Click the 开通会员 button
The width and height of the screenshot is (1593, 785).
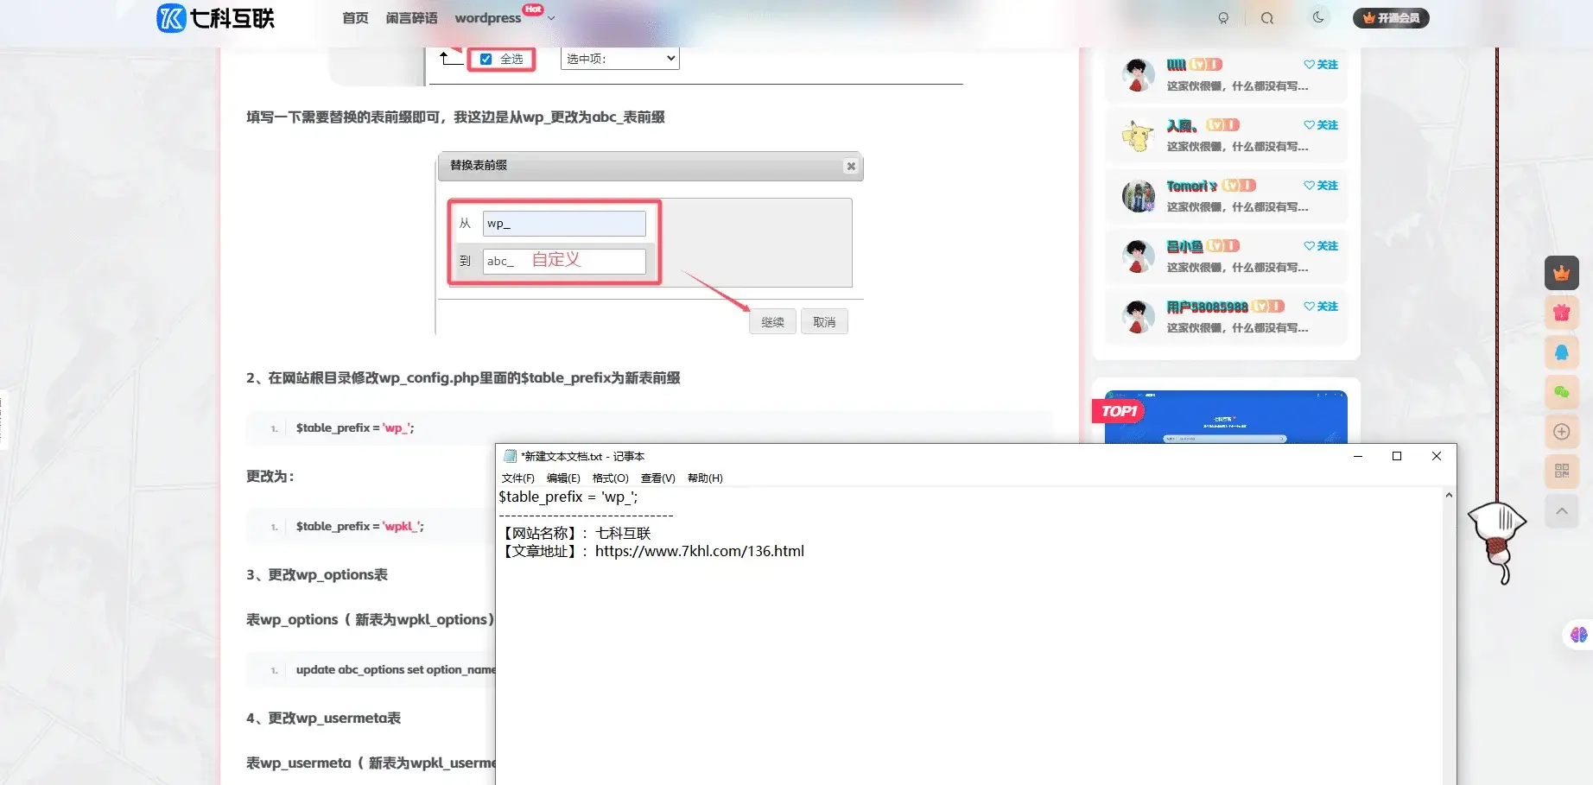[x=1390, y=18]
